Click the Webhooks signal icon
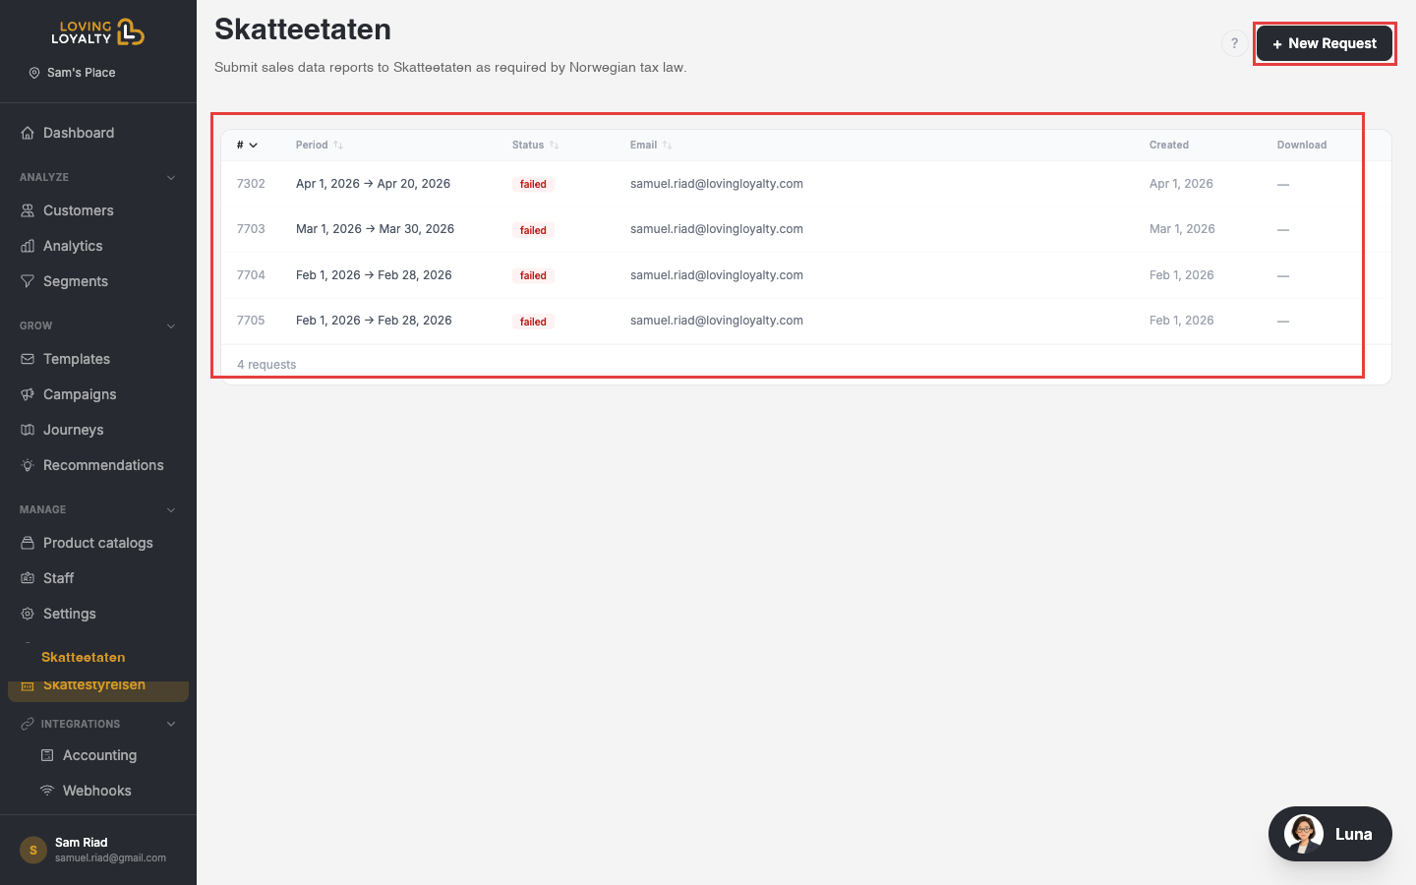1416x885 pixels. tap(47, 791)
